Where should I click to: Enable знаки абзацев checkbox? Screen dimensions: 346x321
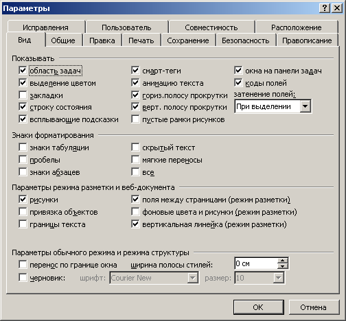click(x=23, y=171)
